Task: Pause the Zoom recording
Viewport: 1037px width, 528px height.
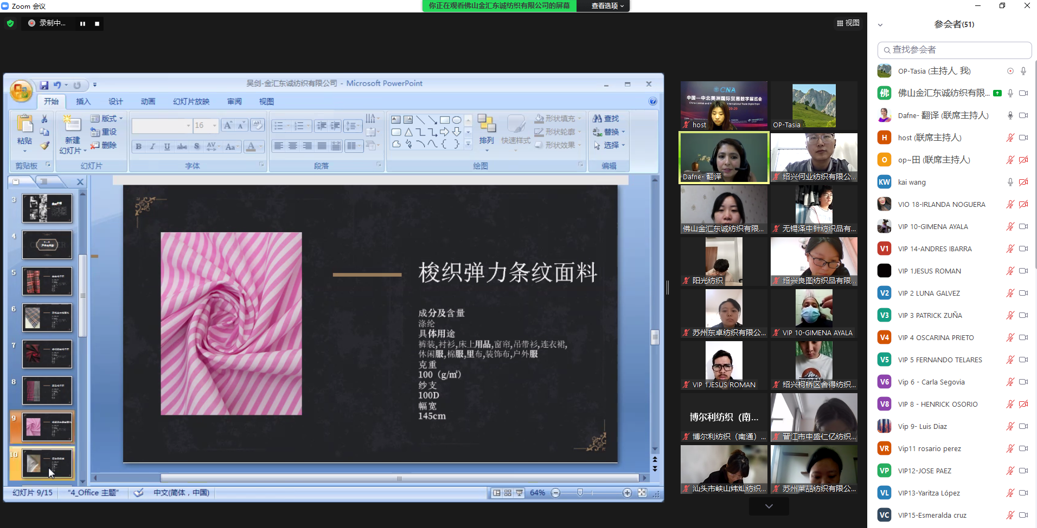Action: click(x=82, y=23)
